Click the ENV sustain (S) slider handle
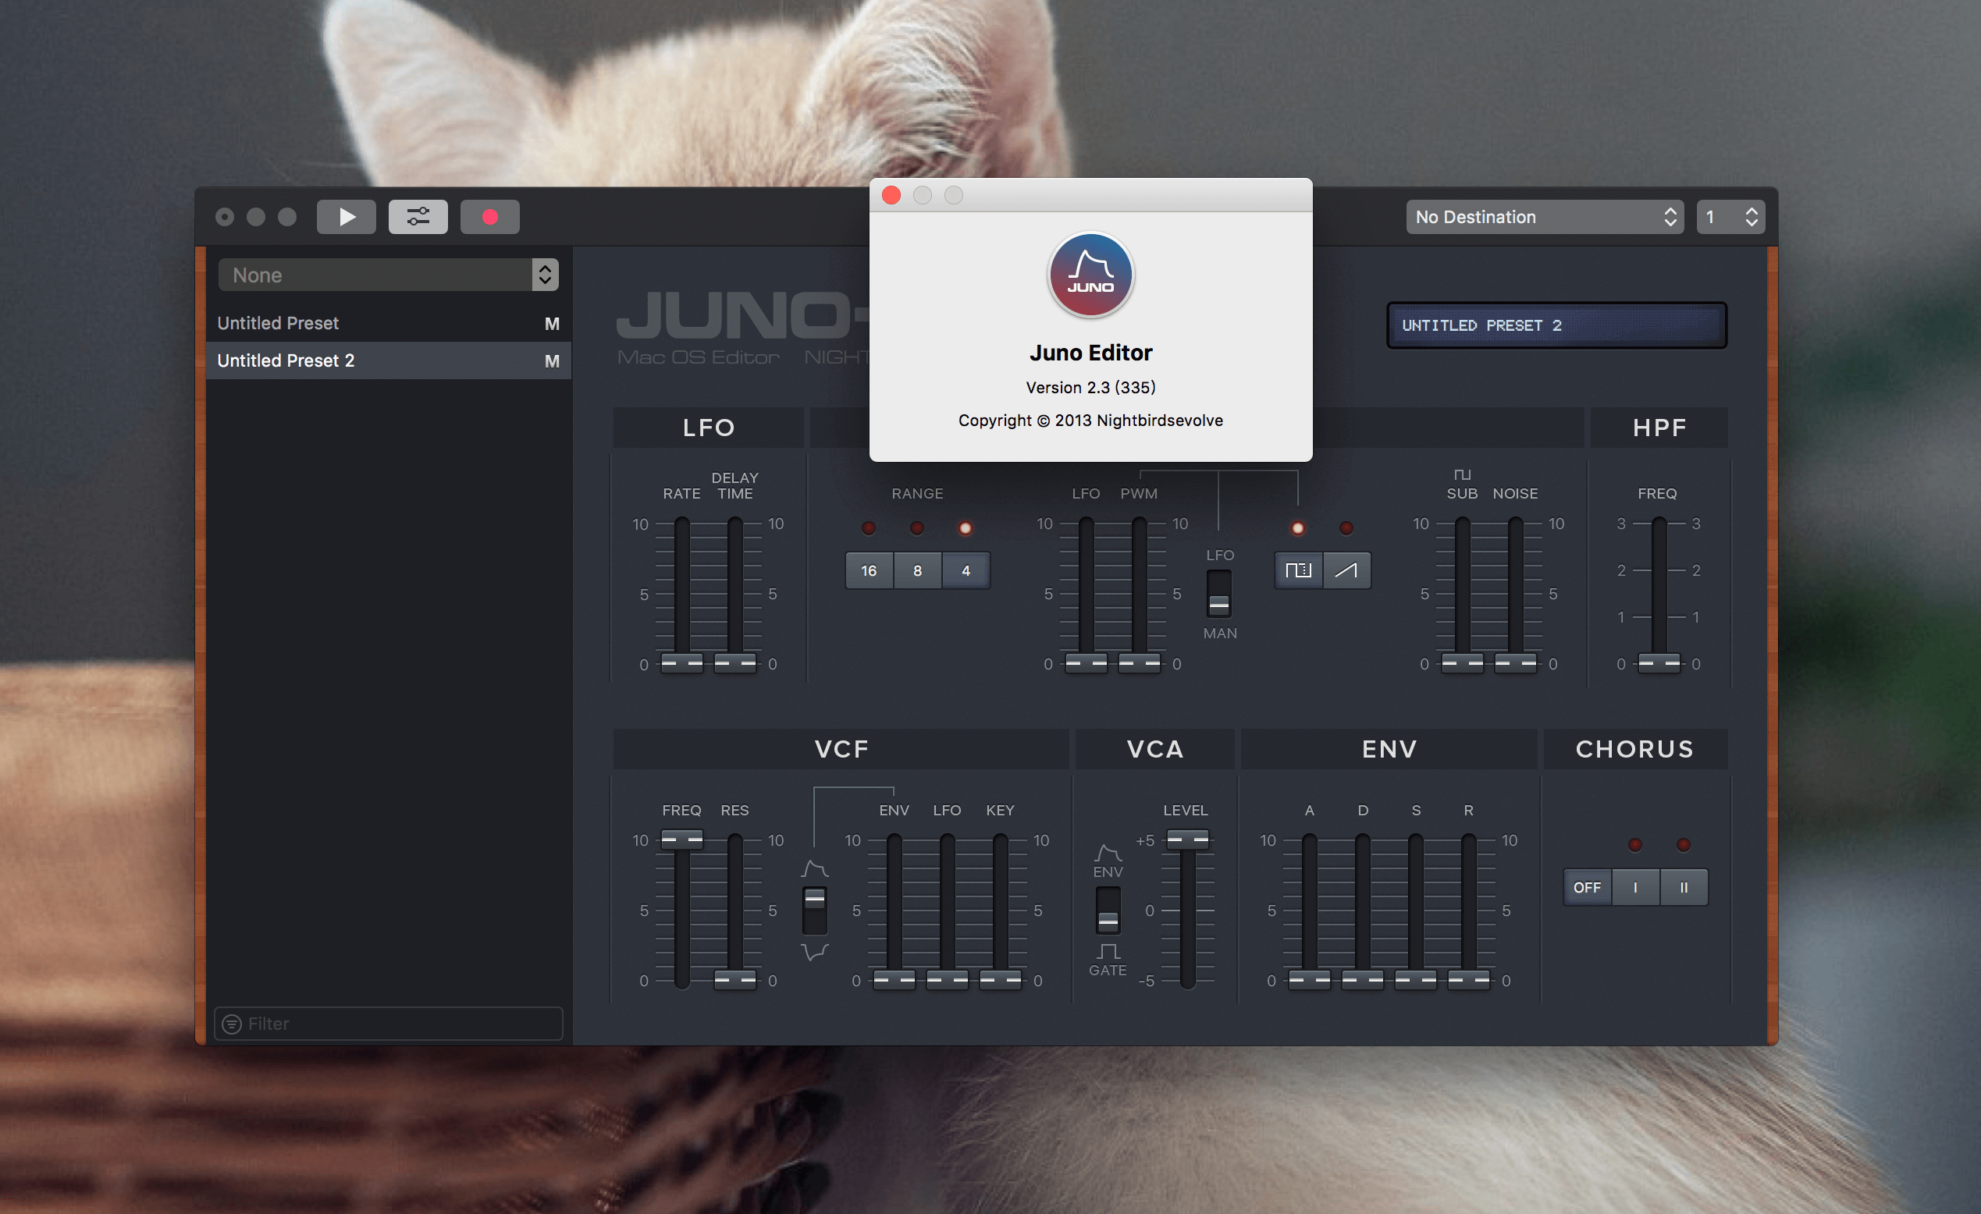Screen dimensions: 1981x1214 coord(1416,980)
